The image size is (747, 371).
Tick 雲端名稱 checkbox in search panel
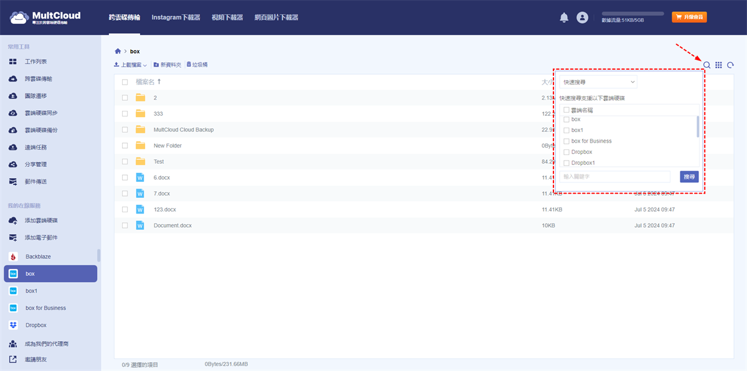(x=566, y=110)
